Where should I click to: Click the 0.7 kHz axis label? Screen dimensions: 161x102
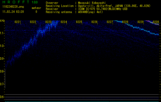[x=2, y=84]
